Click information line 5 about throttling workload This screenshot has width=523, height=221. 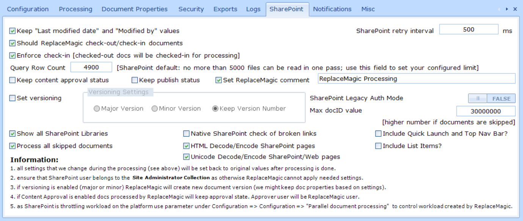pyautogui.click(x=261, y=206)
